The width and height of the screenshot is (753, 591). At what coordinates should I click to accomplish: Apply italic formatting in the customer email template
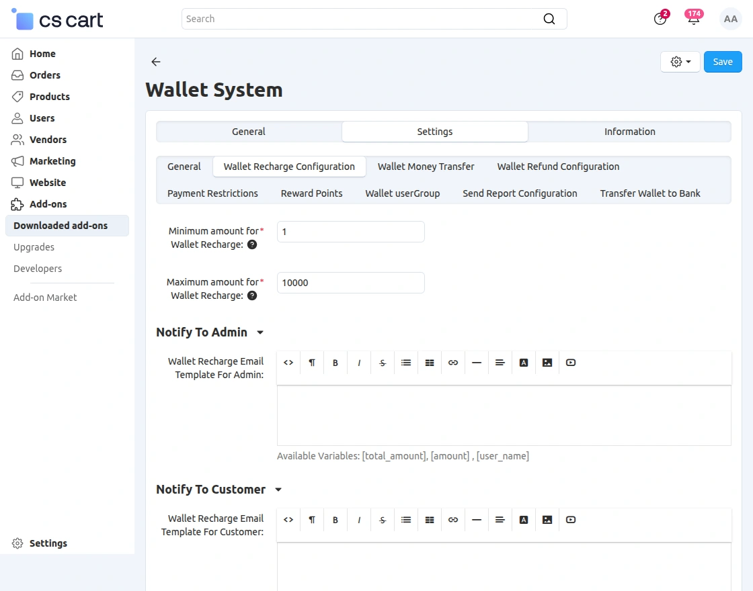[x=358, y=519]
